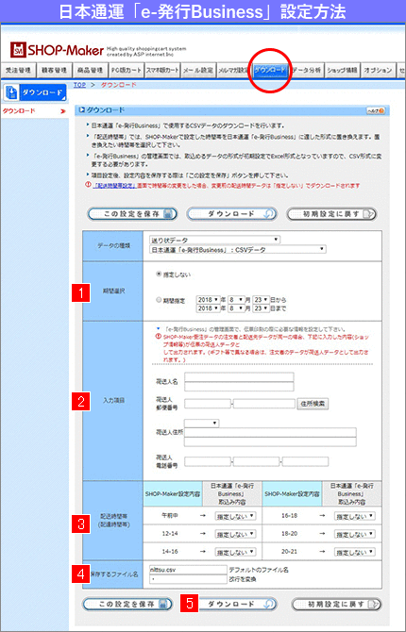Open the end month dropdown before 日まで
Viewport: 406px width, 632px height.
coord(236,308)
